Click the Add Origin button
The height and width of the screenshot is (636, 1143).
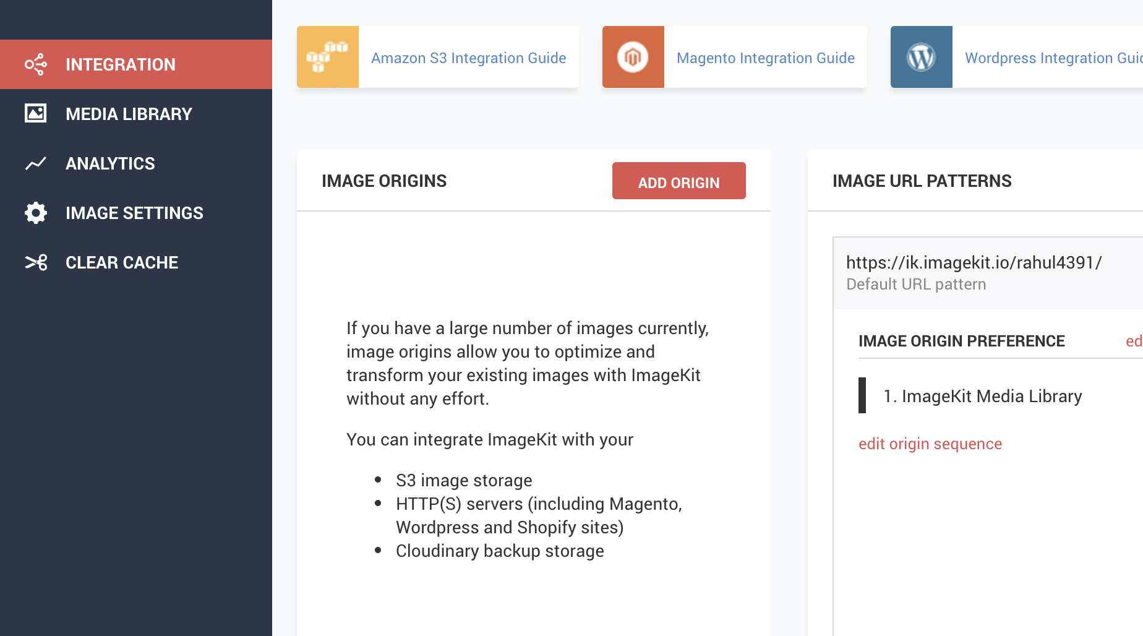tap(679, 181)
